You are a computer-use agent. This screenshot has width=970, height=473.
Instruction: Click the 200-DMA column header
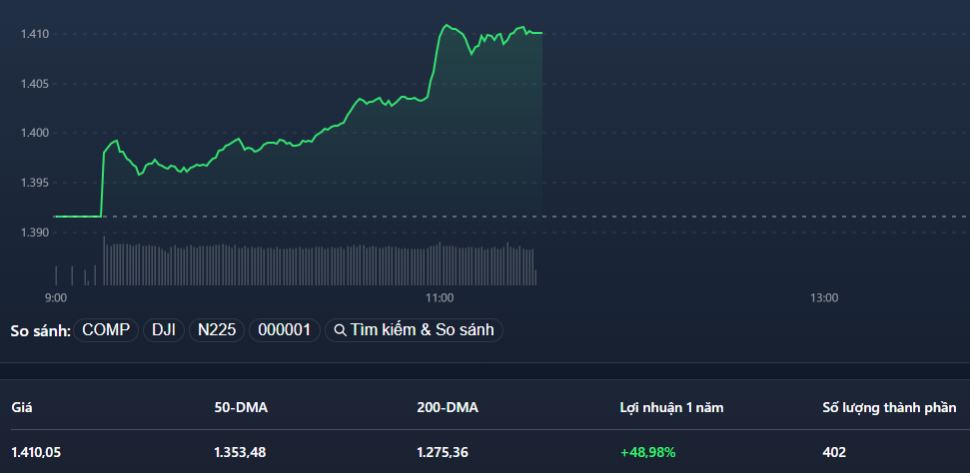point(448,407)
